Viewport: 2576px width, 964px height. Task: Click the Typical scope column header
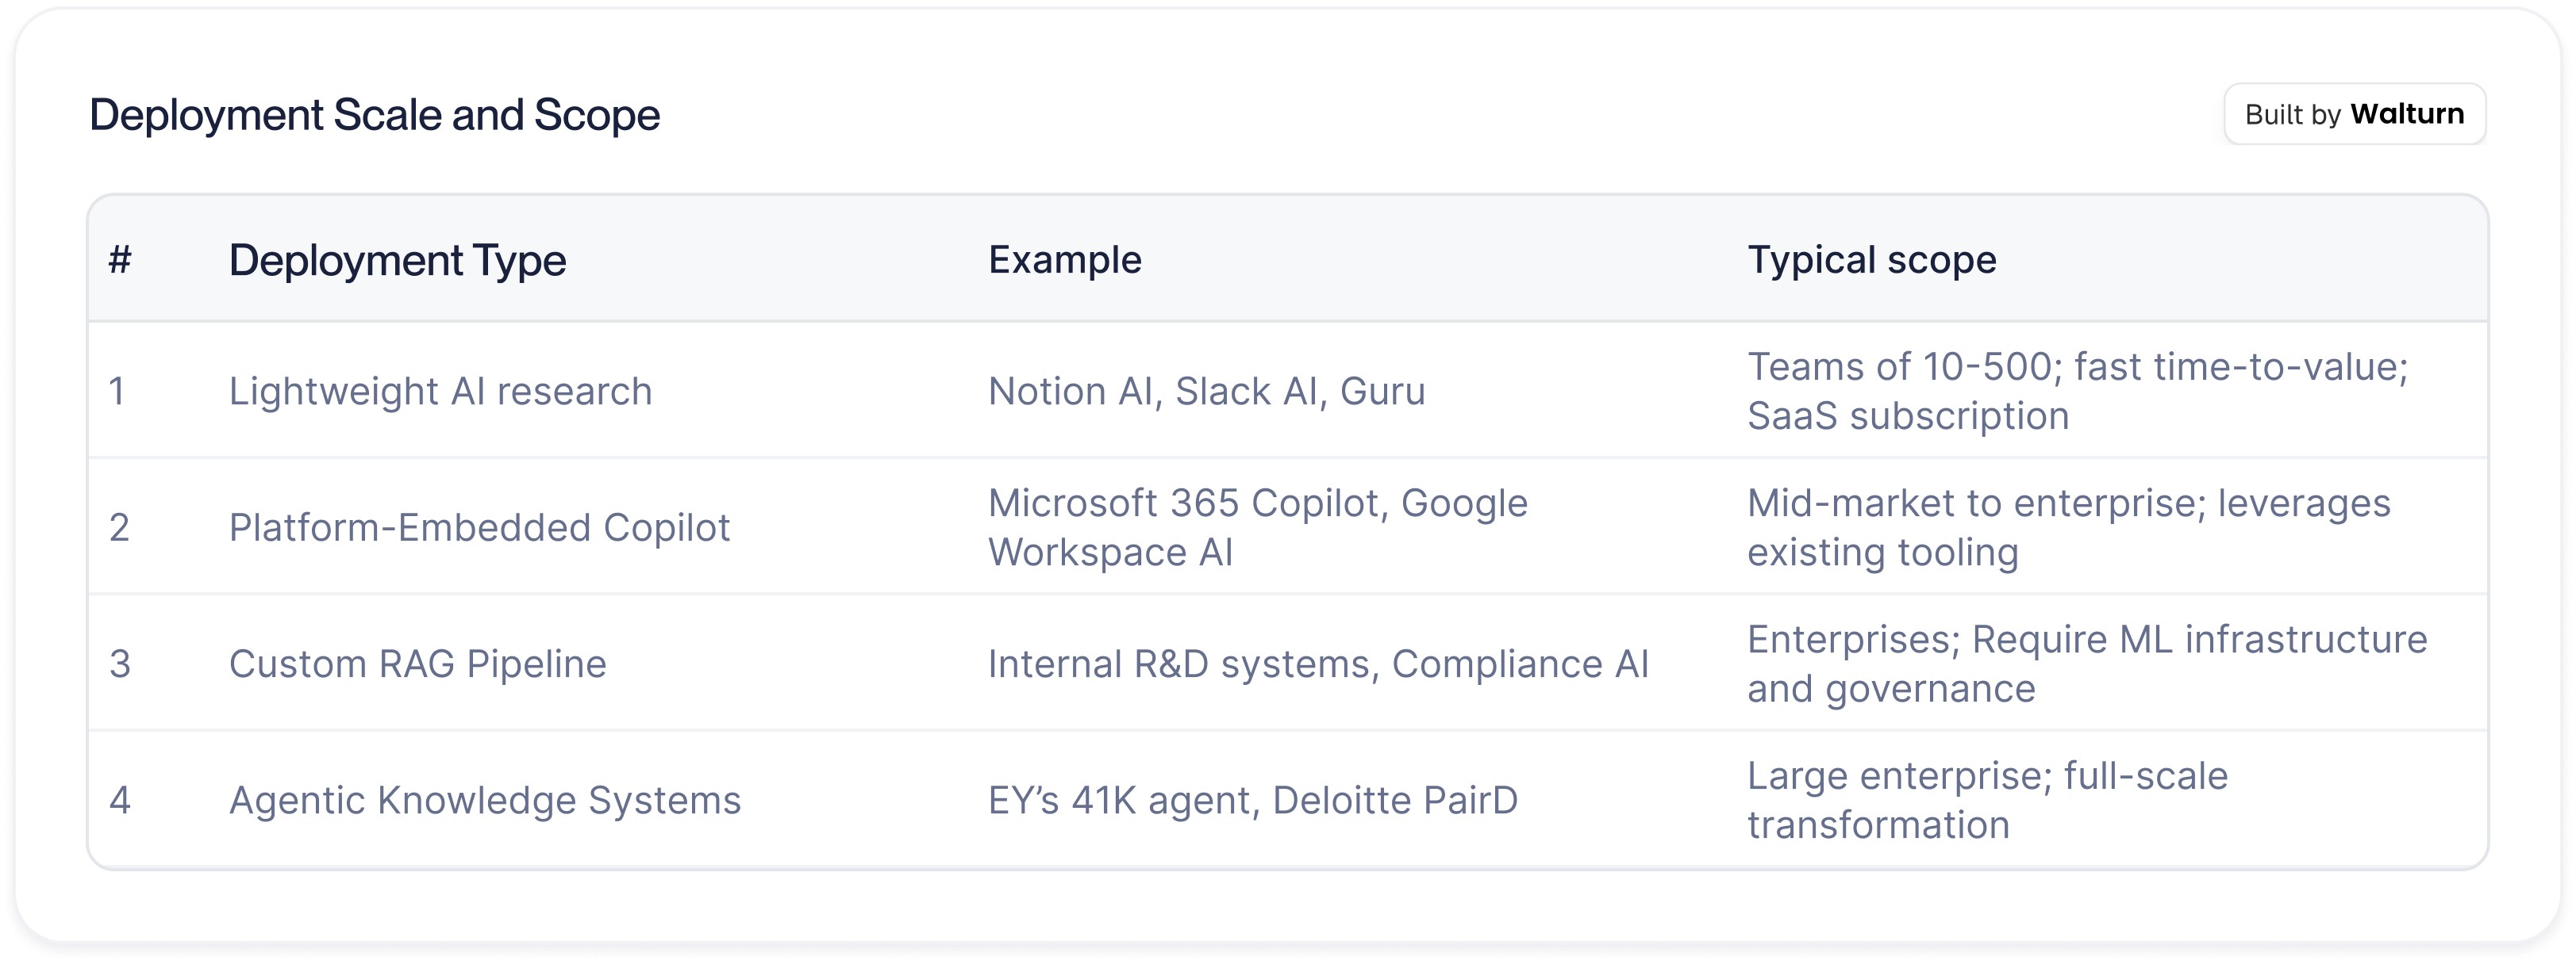[1871, 261]
